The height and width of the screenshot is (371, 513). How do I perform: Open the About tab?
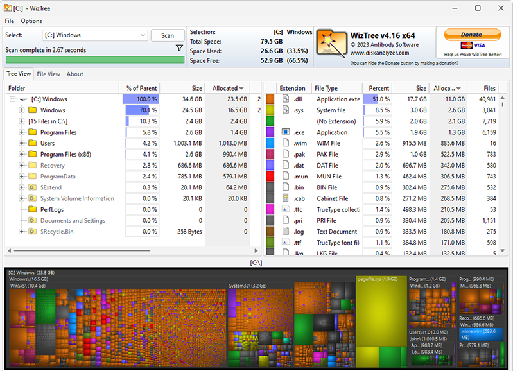click(x=74, y=74)
